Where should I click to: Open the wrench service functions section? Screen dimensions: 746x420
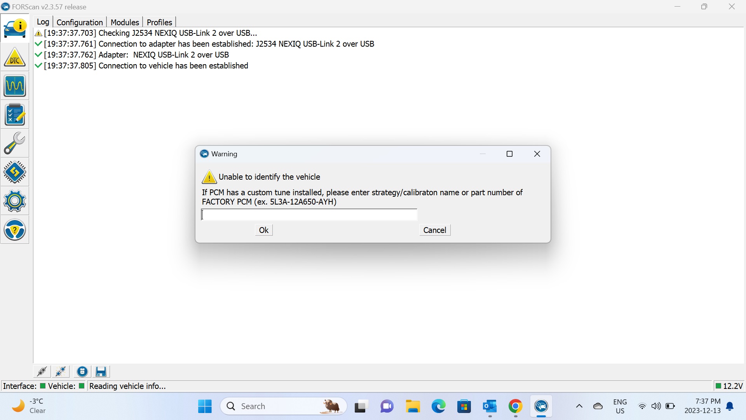point(15,143)
